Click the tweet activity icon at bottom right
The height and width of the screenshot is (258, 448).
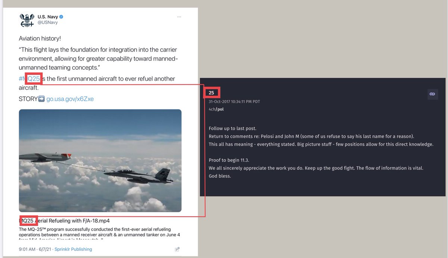coord(177,249)
